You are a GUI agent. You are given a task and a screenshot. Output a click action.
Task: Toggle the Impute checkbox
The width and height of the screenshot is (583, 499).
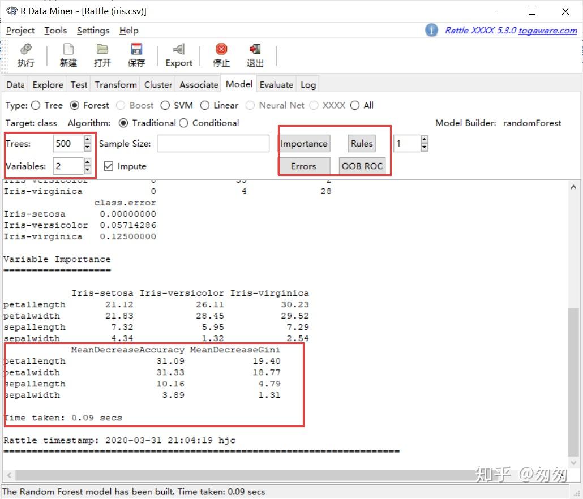click(x=109, y=166)
